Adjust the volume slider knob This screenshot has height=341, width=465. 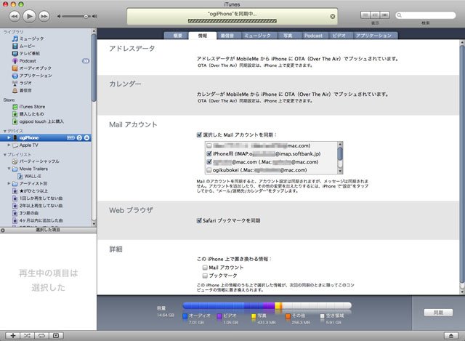point(86,16)
